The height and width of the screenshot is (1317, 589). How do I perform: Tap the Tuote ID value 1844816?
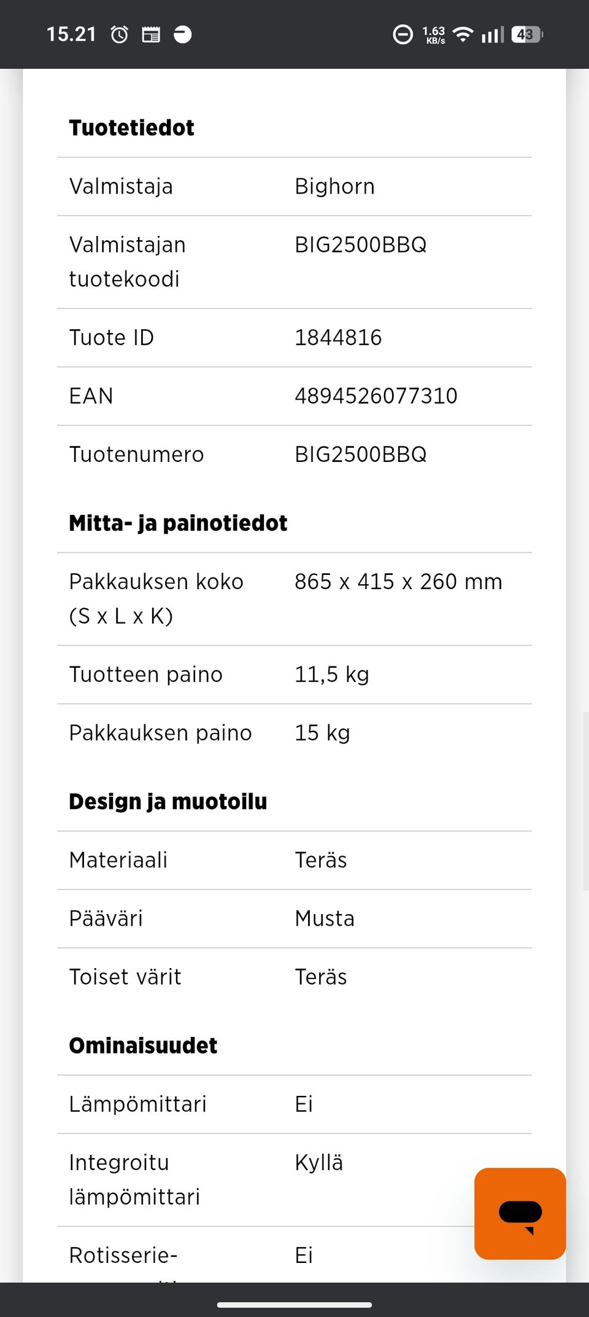coord(338,338)
